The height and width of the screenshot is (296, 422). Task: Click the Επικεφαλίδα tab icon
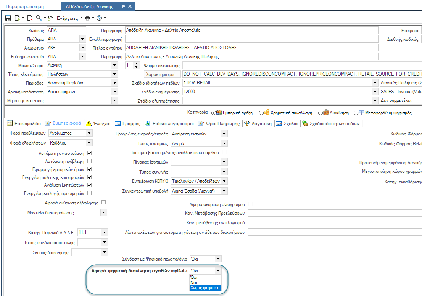(x=10, y=123)
